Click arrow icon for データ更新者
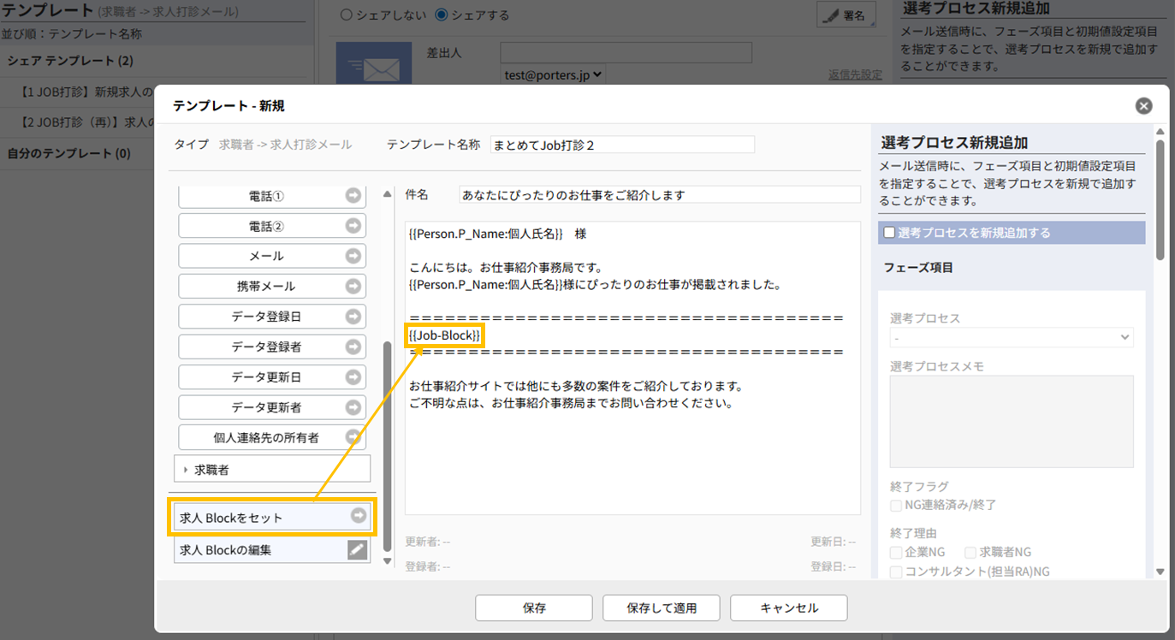This screenshot has height=640, width=1175. click(x=353, y=407)
